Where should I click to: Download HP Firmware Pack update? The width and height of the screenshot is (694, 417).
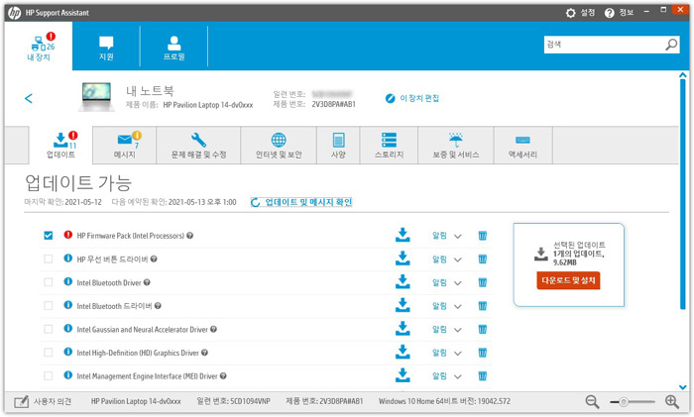403,236
